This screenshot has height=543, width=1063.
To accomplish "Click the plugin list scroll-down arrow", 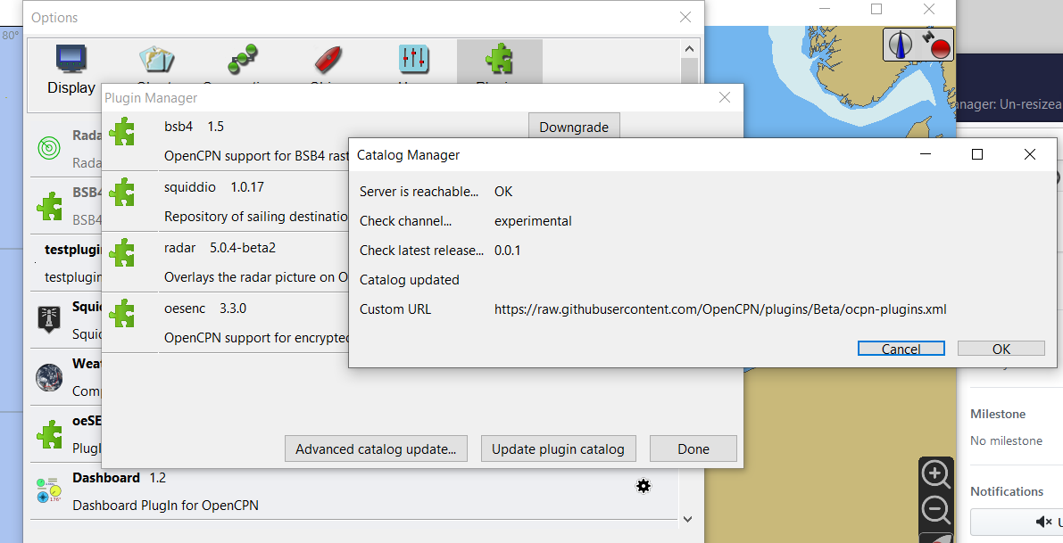I will coord(688,519).
